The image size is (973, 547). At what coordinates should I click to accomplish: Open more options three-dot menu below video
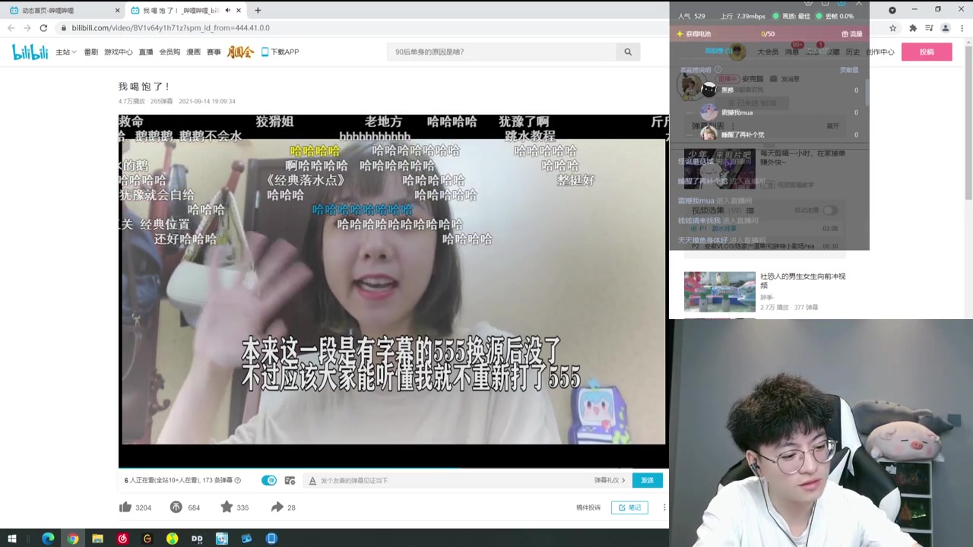pos(664,507)
